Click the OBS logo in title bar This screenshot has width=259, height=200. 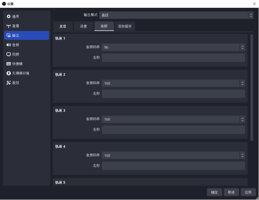pos(4,4)
